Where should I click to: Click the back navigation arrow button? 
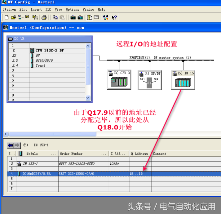click(10, 145)
